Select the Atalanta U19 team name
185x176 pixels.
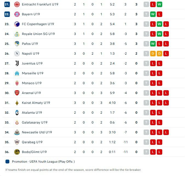pyautogui.click(x=32, y=113)
